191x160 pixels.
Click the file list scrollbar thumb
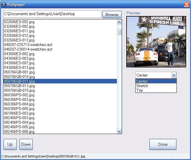coord(119,32)
